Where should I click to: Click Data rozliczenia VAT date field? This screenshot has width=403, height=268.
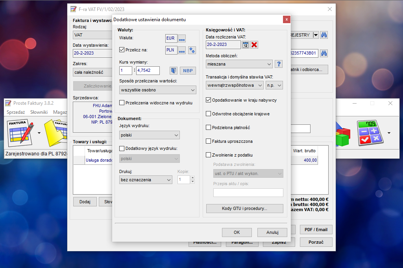click(x=223, y=45)
